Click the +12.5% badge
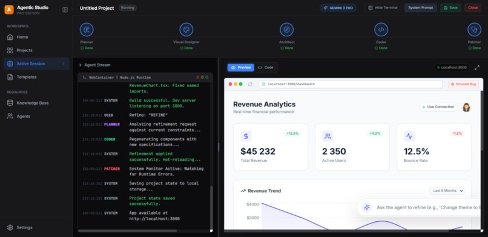 tap(292, 134)
